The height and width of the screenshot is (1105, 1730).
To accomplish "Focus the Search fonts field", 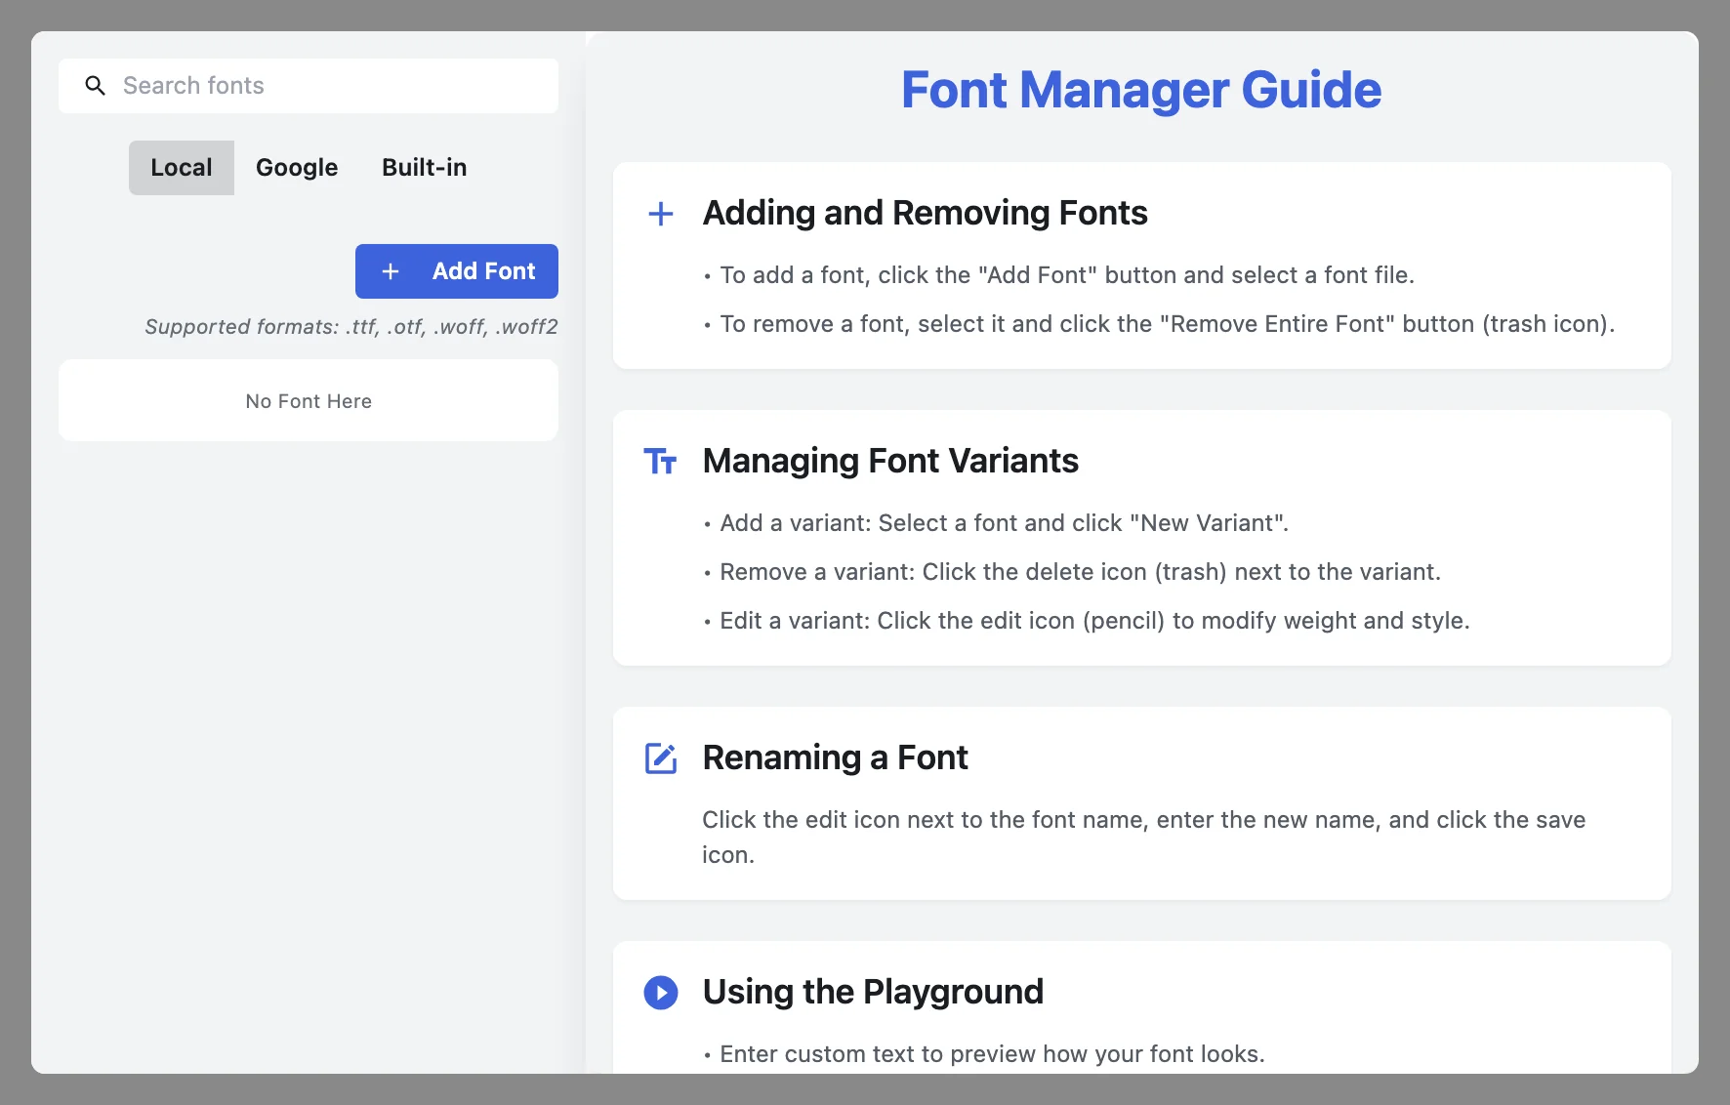I will point(309,86).
